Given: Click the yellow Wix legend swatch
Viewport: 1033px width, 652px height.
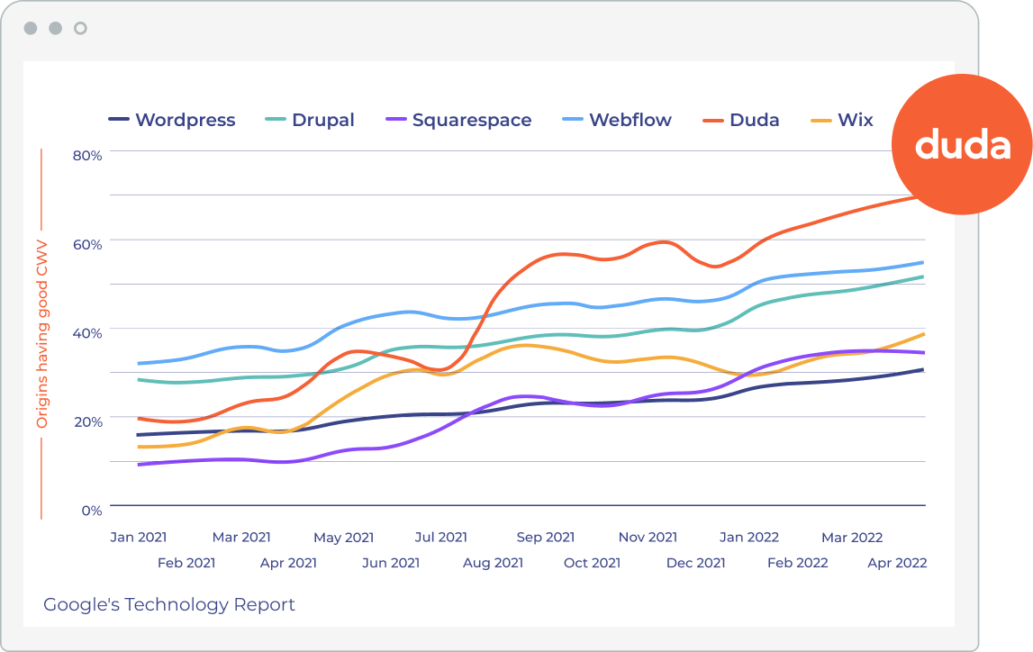Looking at the screenshot, I should pos(821,120).
